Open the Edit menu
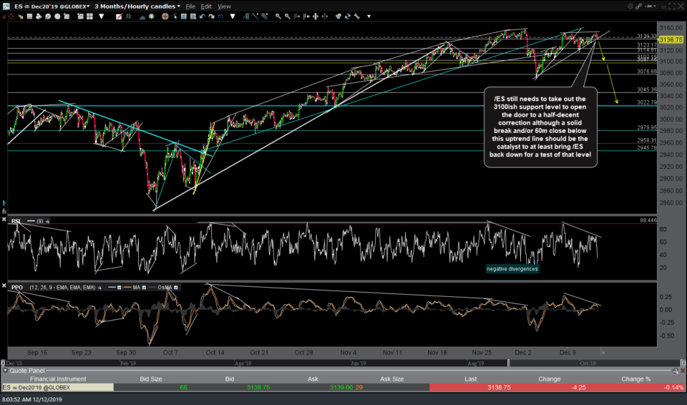The width and height of the screenshot is (687, 405). [206, 6]
